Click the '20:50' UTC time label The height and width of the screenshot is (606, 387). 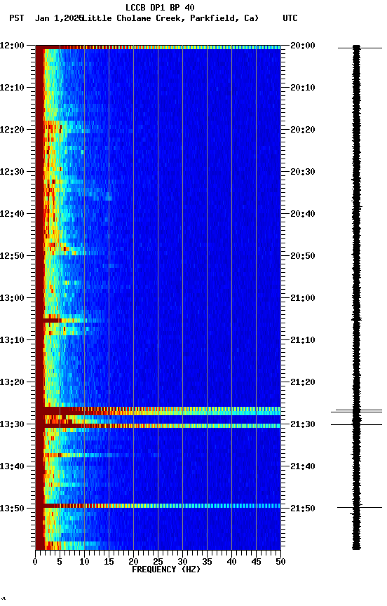(x=303, y=256)
